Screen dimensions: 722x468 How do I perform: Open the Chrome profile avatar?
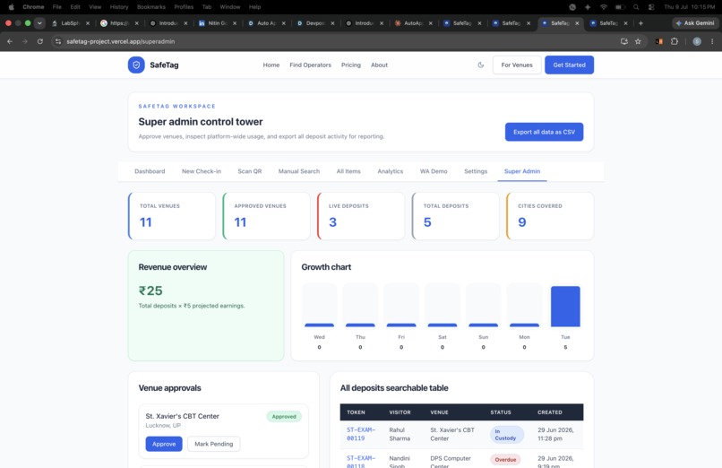pos(697,41)
